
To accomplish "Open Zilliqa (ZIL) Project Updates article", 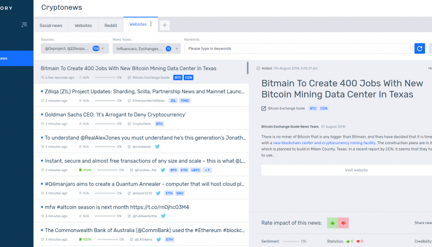I will pos(145,91).
